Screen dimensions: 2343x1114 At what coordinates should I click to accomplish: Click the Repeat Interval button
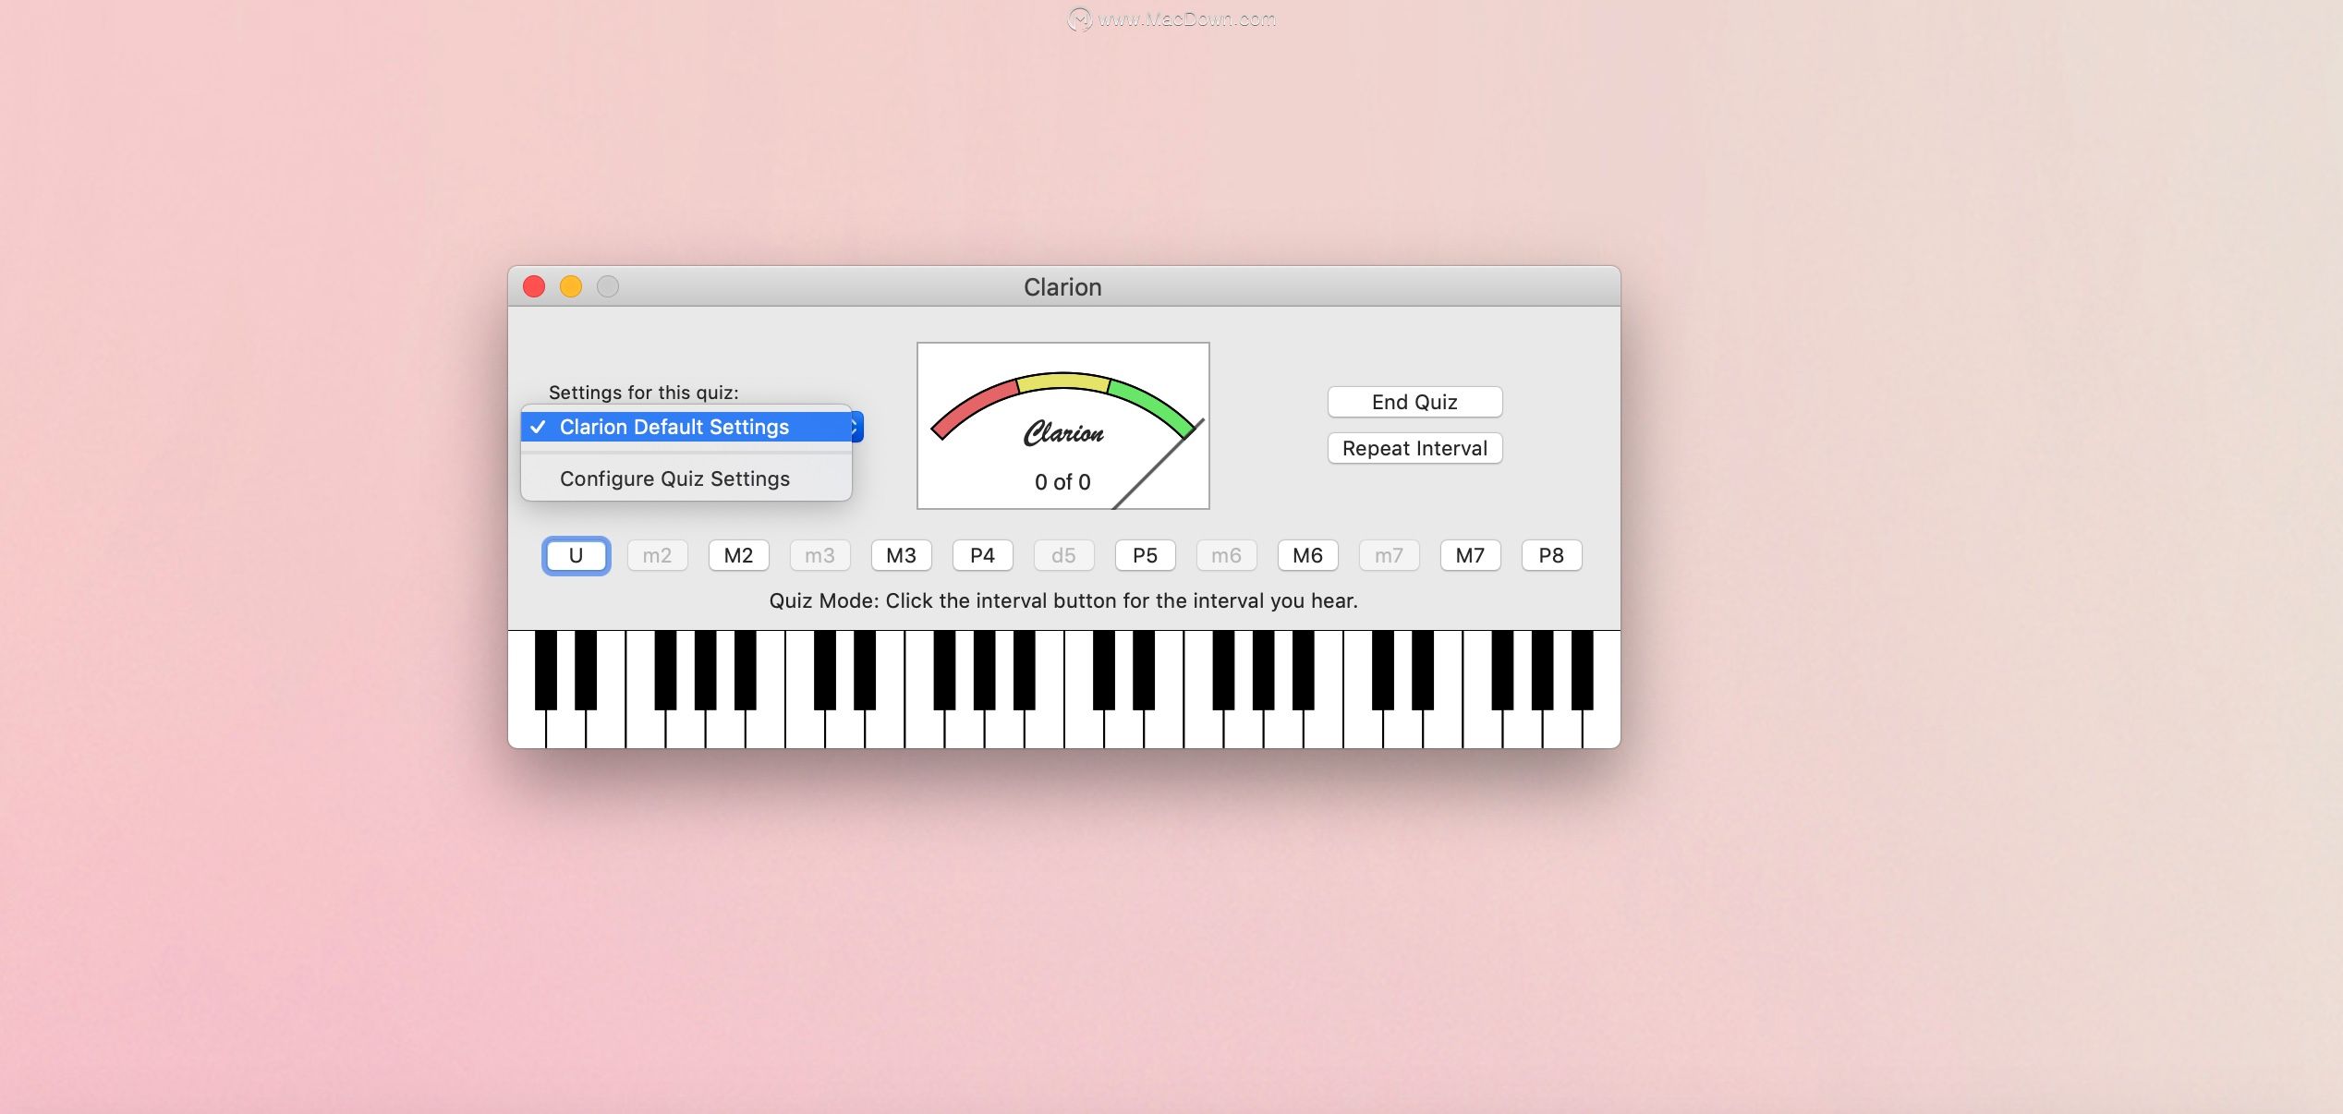tap(1414, 448)
